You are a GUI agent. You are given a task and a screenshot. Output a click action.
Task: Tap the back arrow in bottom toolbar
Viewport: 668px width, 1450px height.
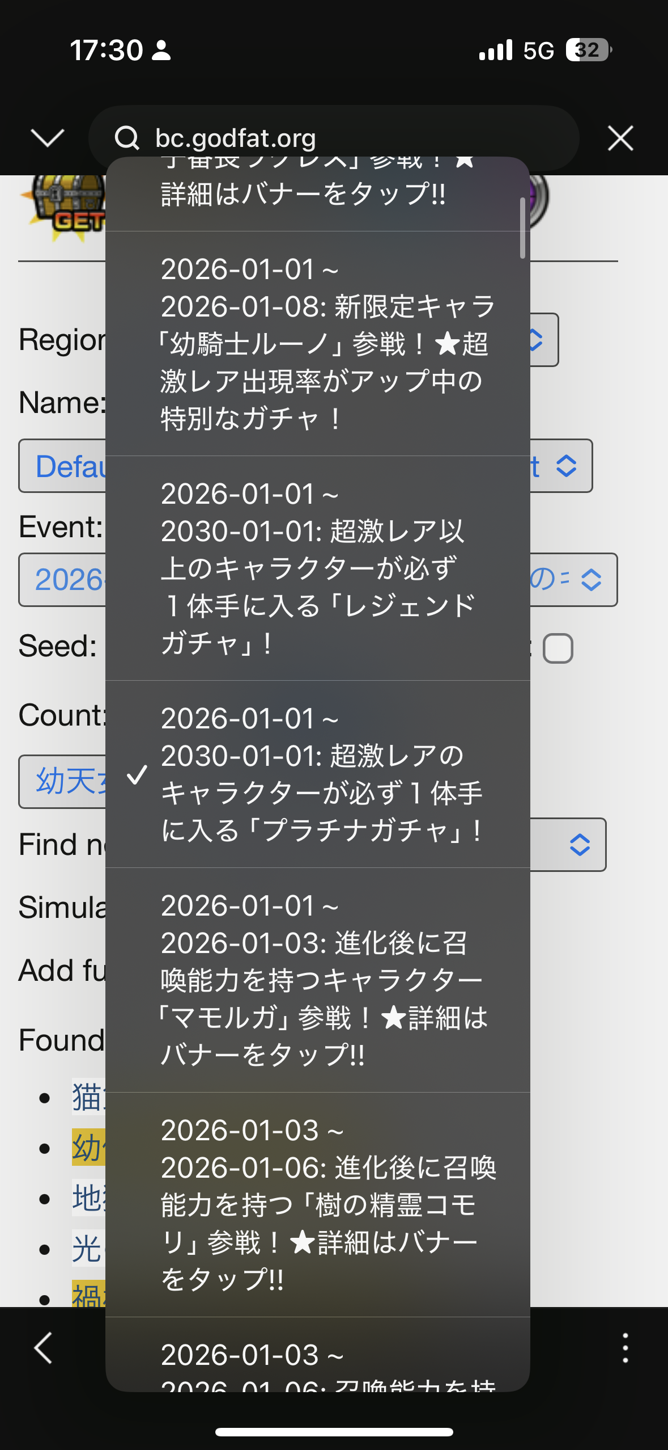pyautogui.click(x=44, y=1347)
